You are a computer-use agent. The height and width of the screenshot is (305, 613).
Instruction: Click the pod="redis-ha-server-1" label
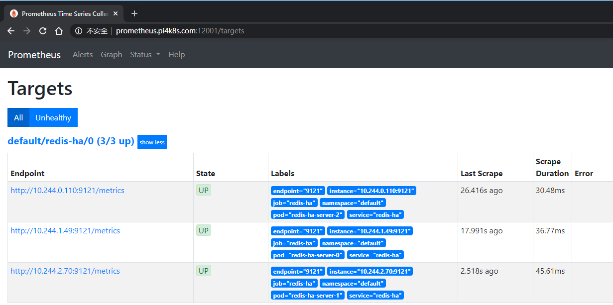(x=307, y=295)
